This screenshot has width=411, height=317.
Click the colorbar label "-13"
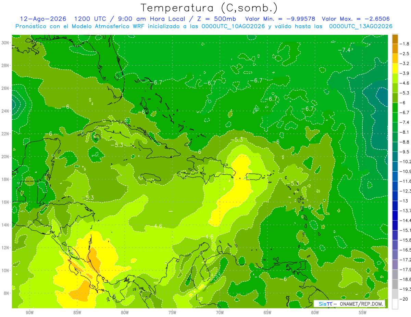[403, 200]
